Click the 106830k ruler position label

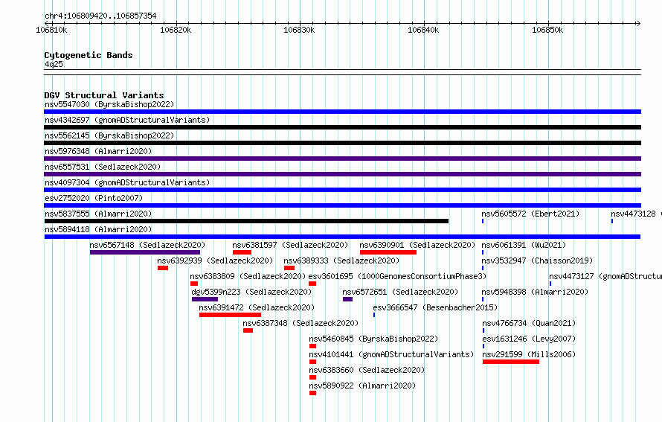[x=299, y=30]
